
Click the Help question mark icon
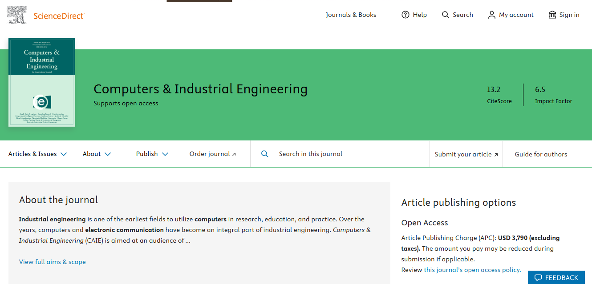405,15
